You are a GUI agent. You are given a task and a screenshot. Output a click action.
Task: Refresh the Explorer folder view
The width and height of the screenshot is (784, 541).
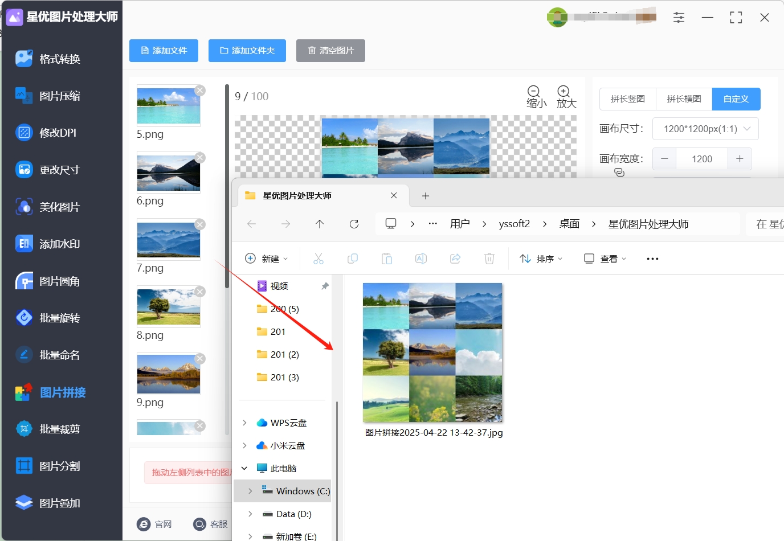click(x=354, y=224)
